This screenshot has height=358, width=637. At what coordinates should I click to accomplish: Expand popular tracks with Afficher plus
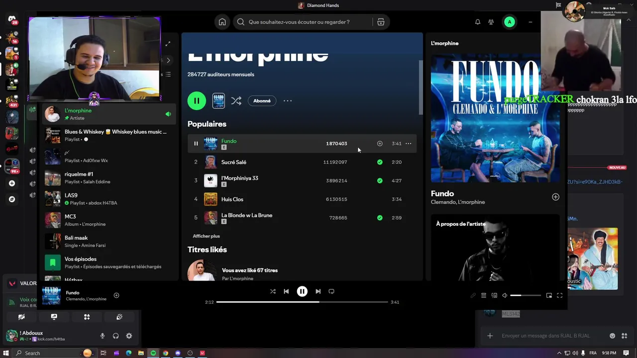[206, 236]
